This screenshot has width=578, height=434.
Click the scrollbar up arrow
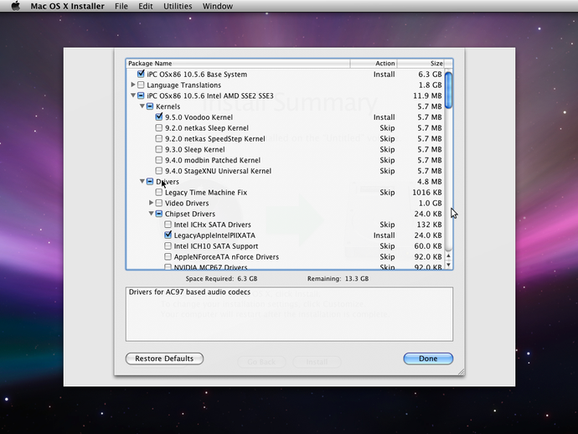pyautogui.click(x=449, y=256)
